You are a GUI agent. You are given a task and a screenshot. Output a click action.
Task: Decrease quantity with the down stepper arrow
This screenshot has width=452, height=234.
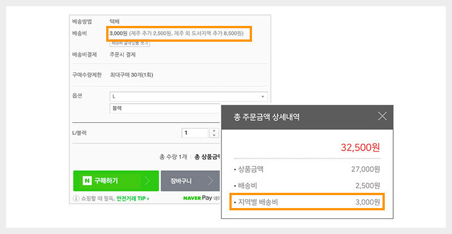click(214, 136)
